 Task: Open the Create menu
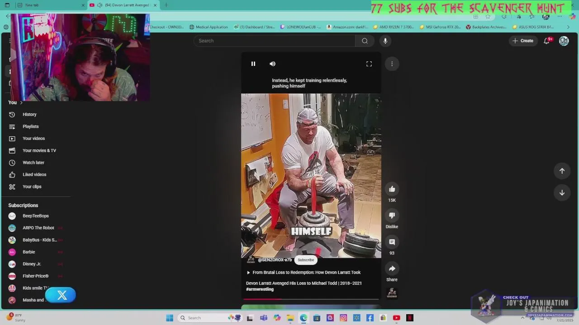(523, 41)
